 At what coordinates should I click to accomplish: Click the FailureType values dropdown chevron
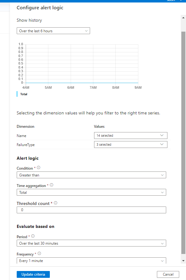162,144
